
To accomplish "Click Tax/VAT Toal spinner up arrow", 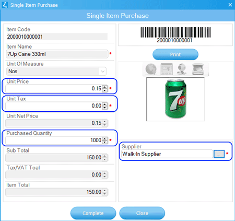I will 104,173.
